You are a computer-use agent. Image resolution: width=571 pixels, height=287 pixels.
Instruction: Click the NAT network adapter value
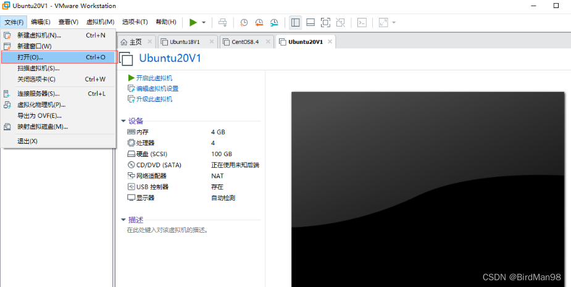click(x=217, y=176)
